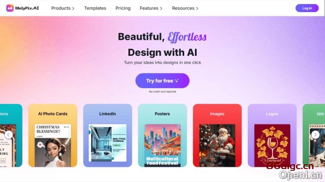Screen dimensions: 325x182
Task: Open the AI Photo Cards category card
Action: [x=52, y=135]
